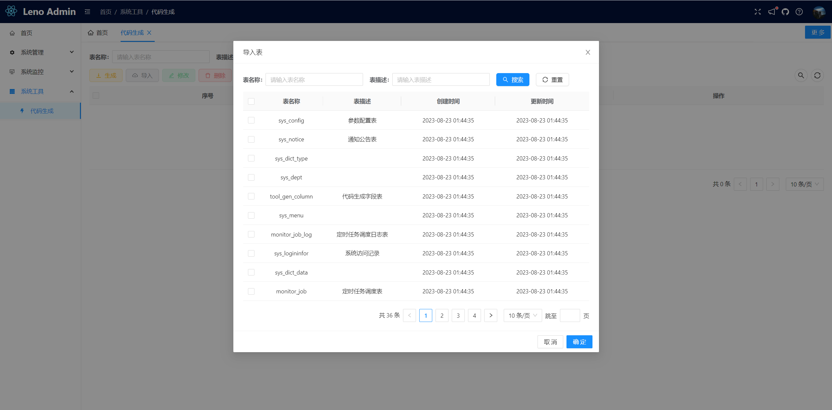Close the 代码生成 tab X icon
This screenshot has width=832, height=410.
point(149,33)
